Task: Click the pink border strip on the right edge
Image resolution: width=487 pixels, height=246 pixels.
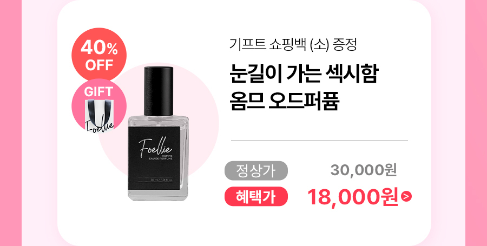Action: 476,123
